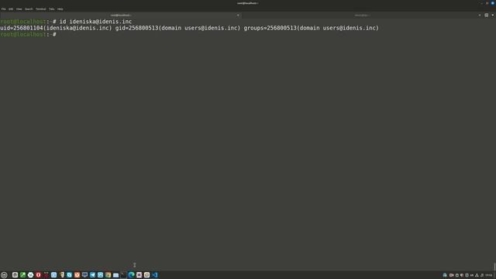The width and height of the screenshot is (496, 279).
Task: Expand the tab list dropdown arrow
Action: [493, 15]
